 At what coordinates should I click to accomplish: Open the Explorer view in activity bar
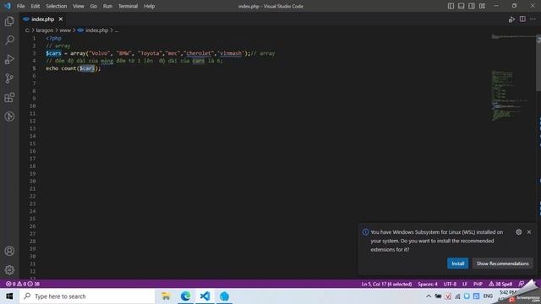coord(9,22)
